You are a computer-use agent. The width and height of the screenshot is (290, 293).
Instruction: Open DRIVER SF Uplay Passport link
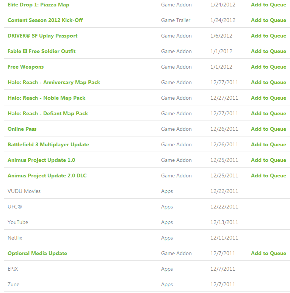pyautogui.click(x=42, y=36)
